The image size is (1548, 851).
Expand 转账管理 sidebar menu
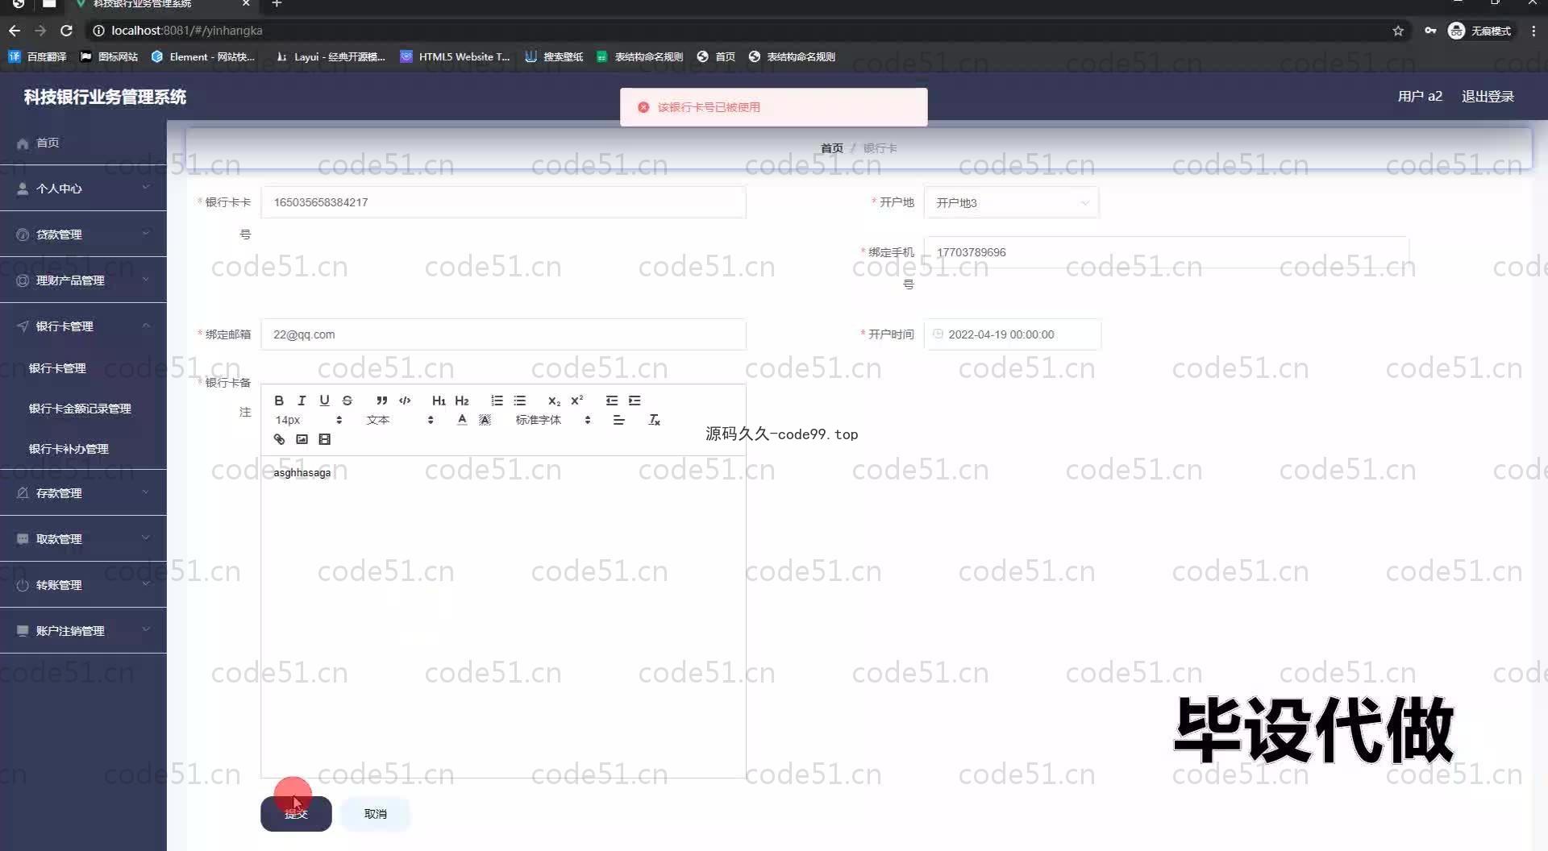(83, 585)
